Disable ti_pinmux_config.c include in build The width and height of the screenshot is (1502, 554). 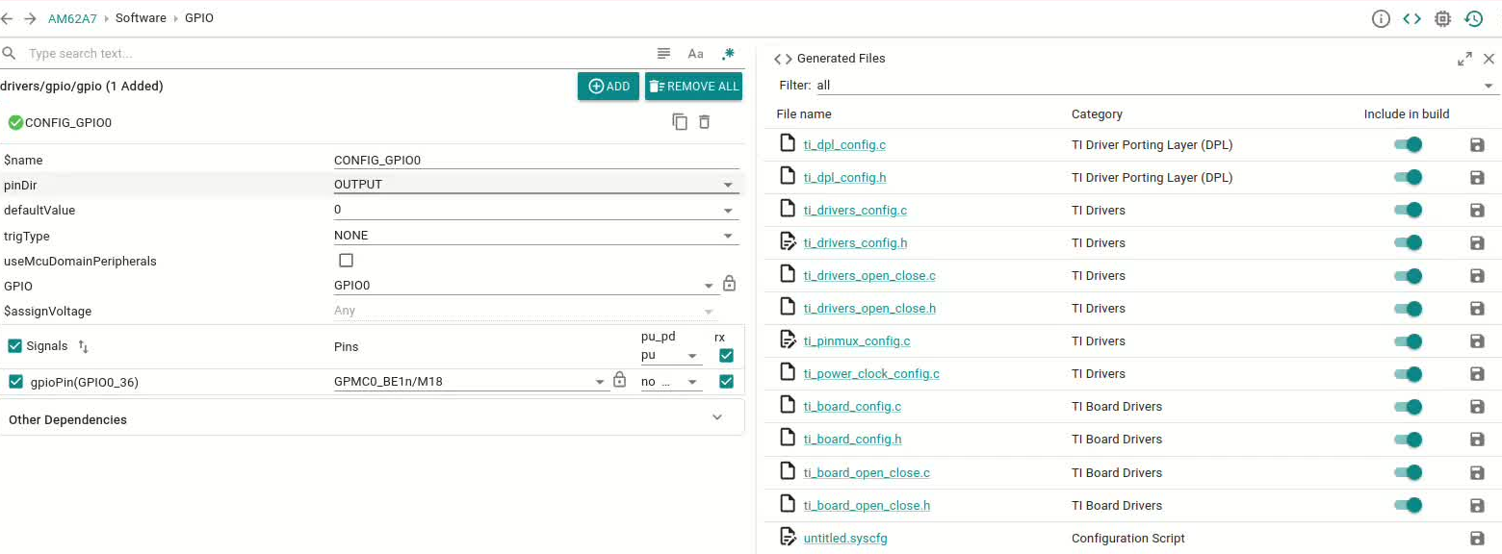(x=1408, y=340)
